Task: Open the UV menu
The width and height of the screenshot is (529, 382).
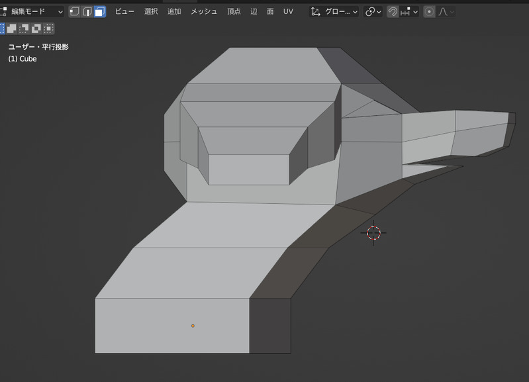Action: pos(288,11)
